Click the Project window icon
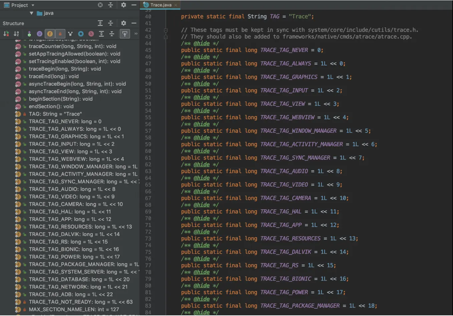 pyautogui.click(x=6, y=5)
